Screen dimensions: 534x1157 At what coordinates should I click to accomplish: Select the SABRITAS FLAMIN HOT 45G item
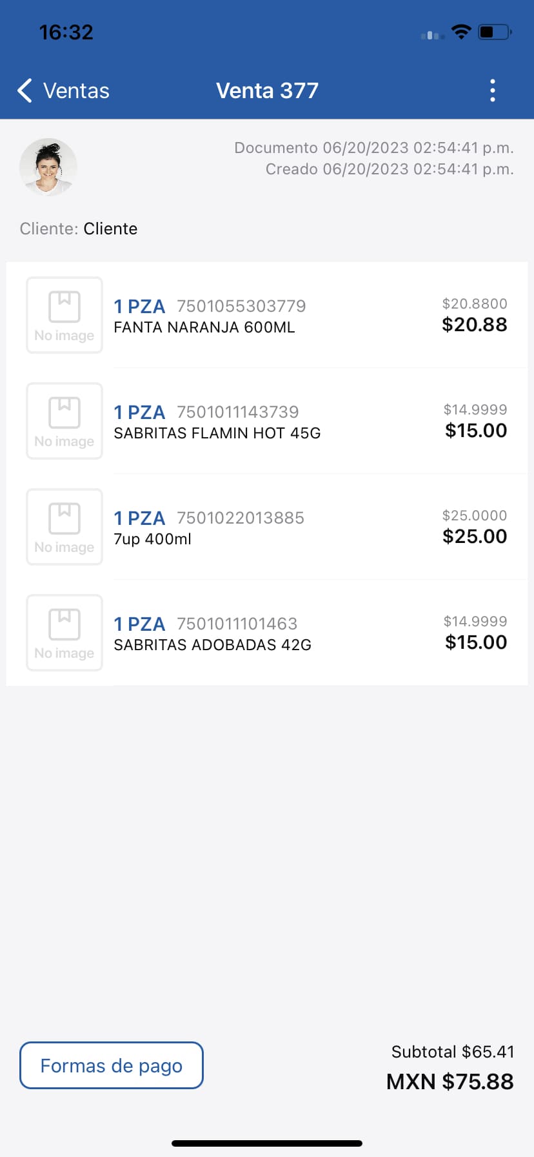pos(217,433)
